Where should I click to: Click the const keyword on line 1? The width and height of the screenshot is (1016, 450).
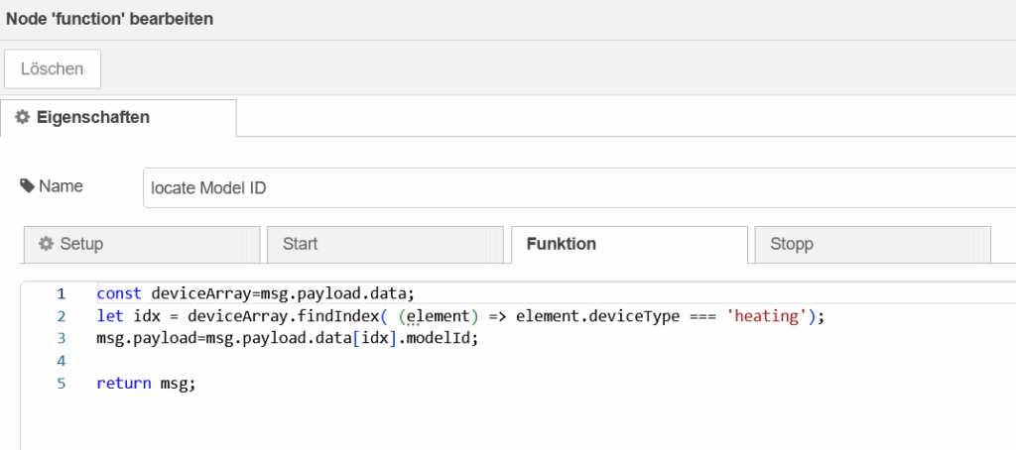tap(119, 294)
